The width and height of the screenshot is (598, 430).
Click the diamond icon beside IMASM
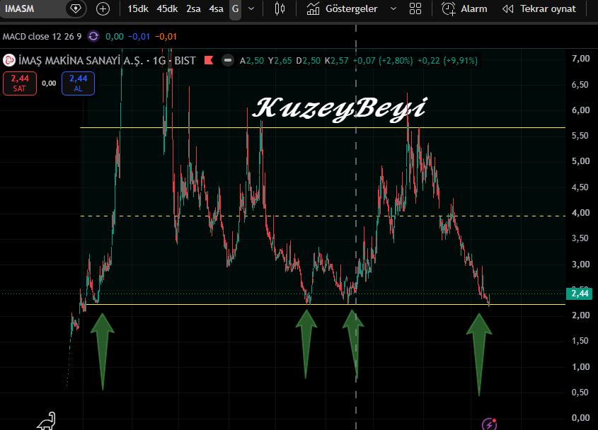[76, 8]
